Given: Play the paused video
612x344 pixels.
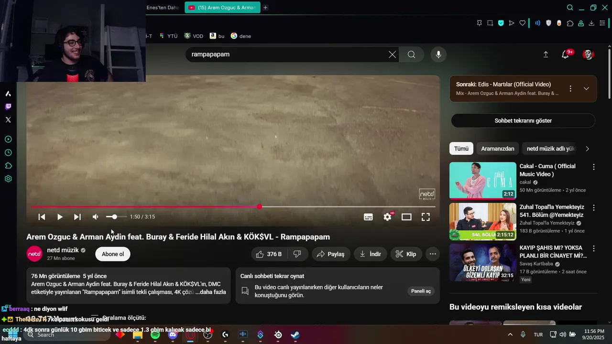Looking at the screenshot, I should 60,217.
